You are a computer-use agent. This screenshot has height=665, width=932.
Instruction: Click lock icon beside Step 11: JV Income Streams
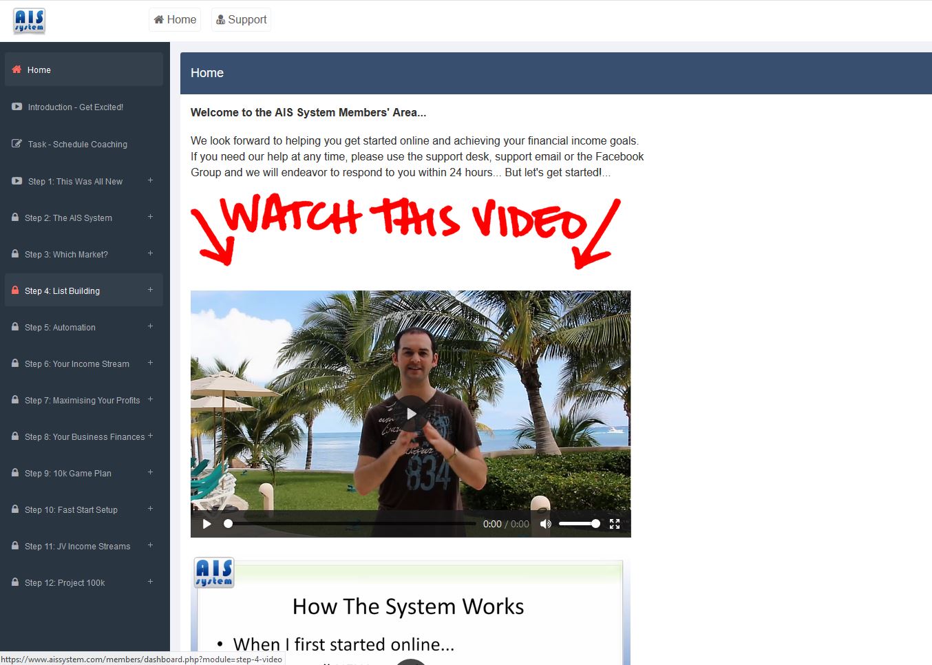(15, 545)
